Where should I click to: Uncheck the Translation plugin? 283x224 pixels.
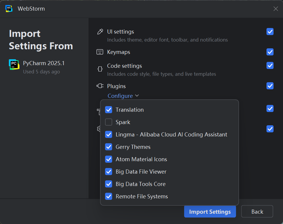click(x=109, y=110)
